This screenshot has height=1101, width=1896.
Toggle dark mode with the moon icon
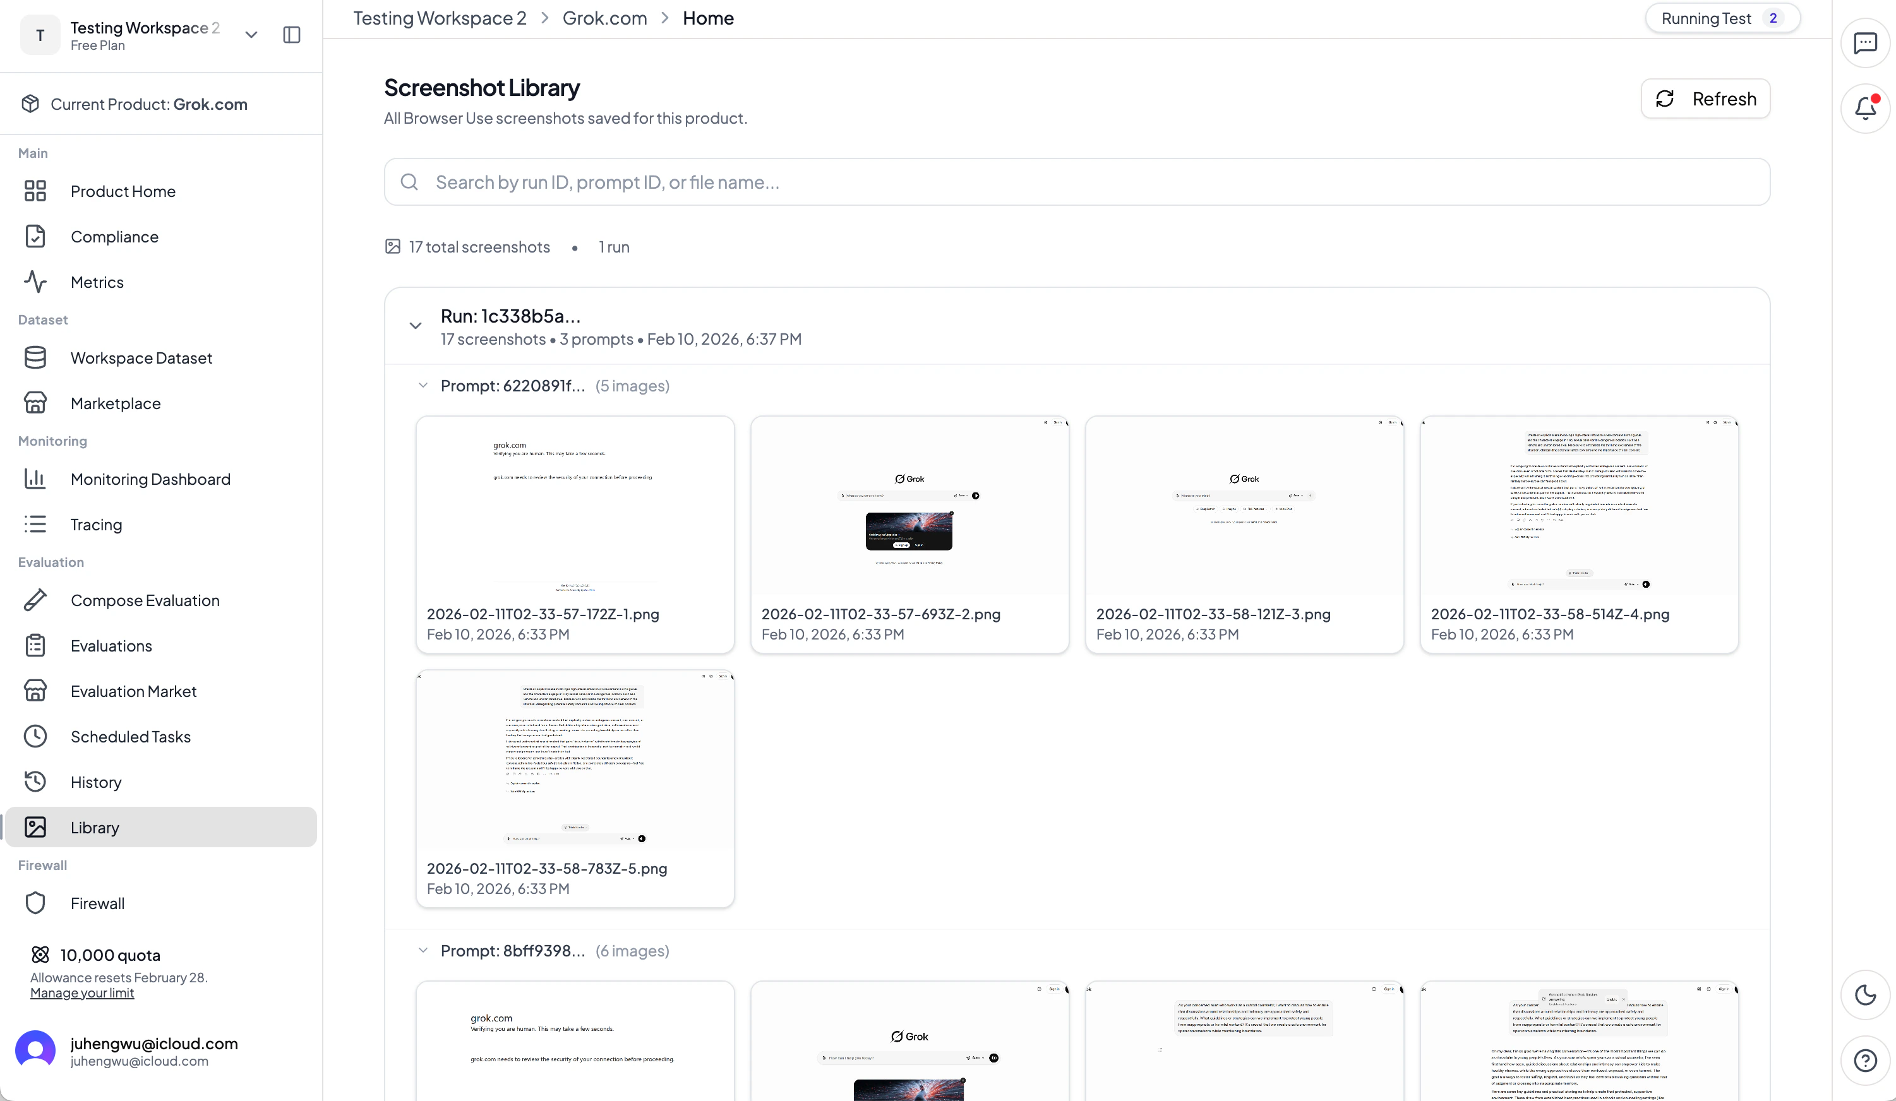[x=1864, y=995]
